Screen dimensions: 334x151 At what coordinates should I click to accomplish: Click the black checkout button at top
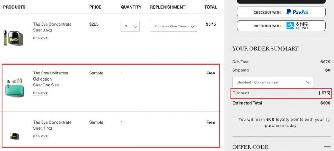[281, 2]
